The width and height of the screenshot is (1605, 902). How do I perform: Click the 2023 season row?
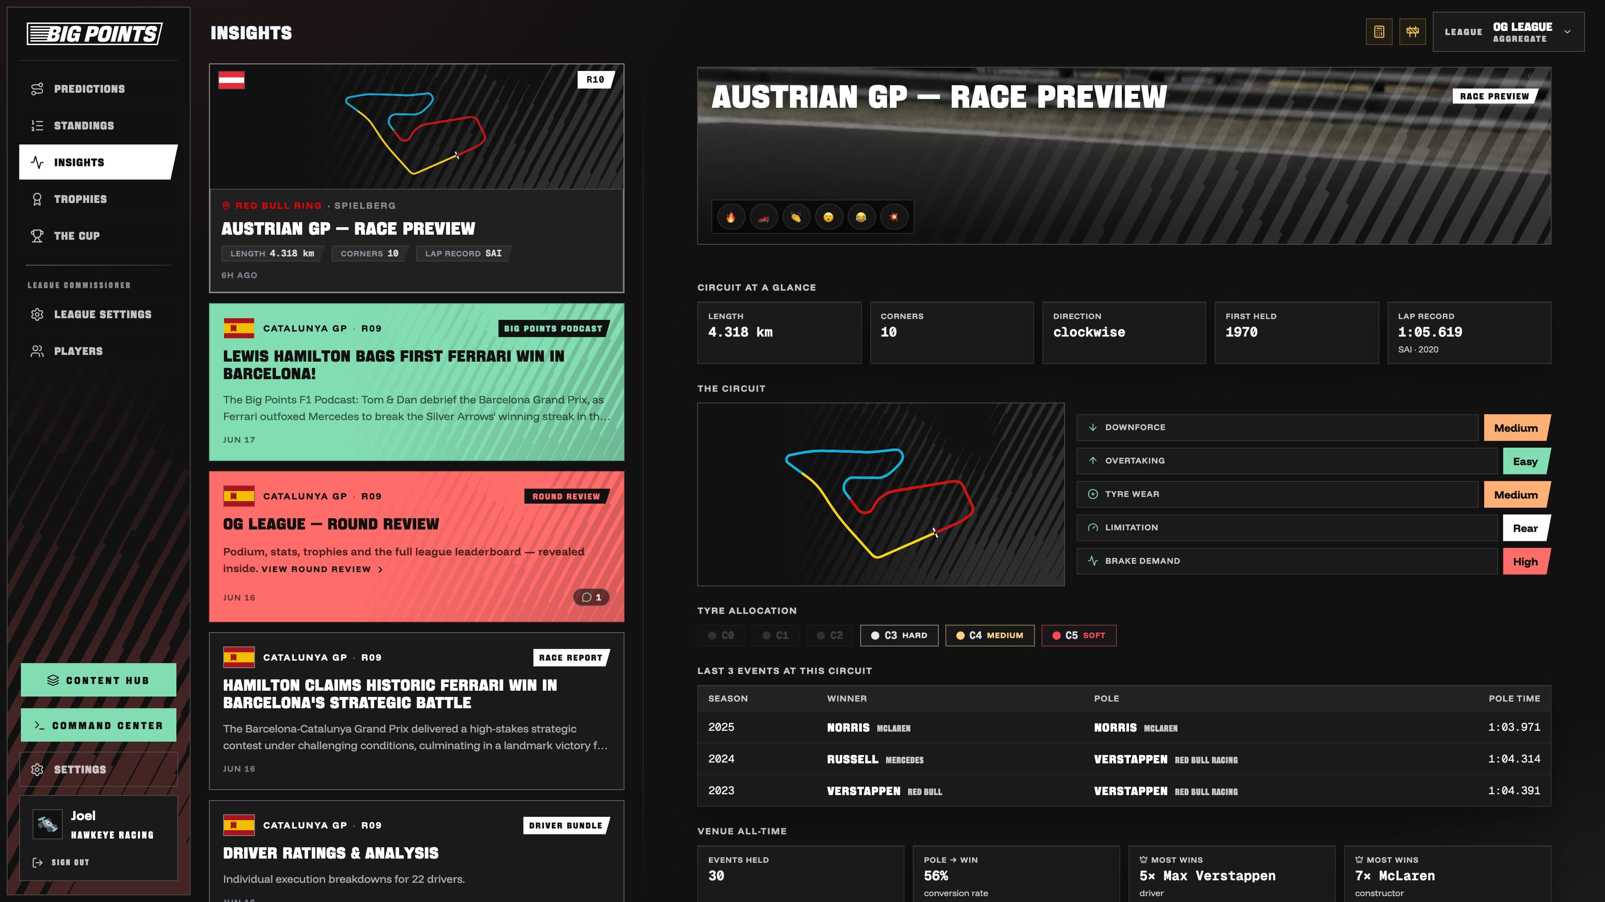tap(1124, 791)
